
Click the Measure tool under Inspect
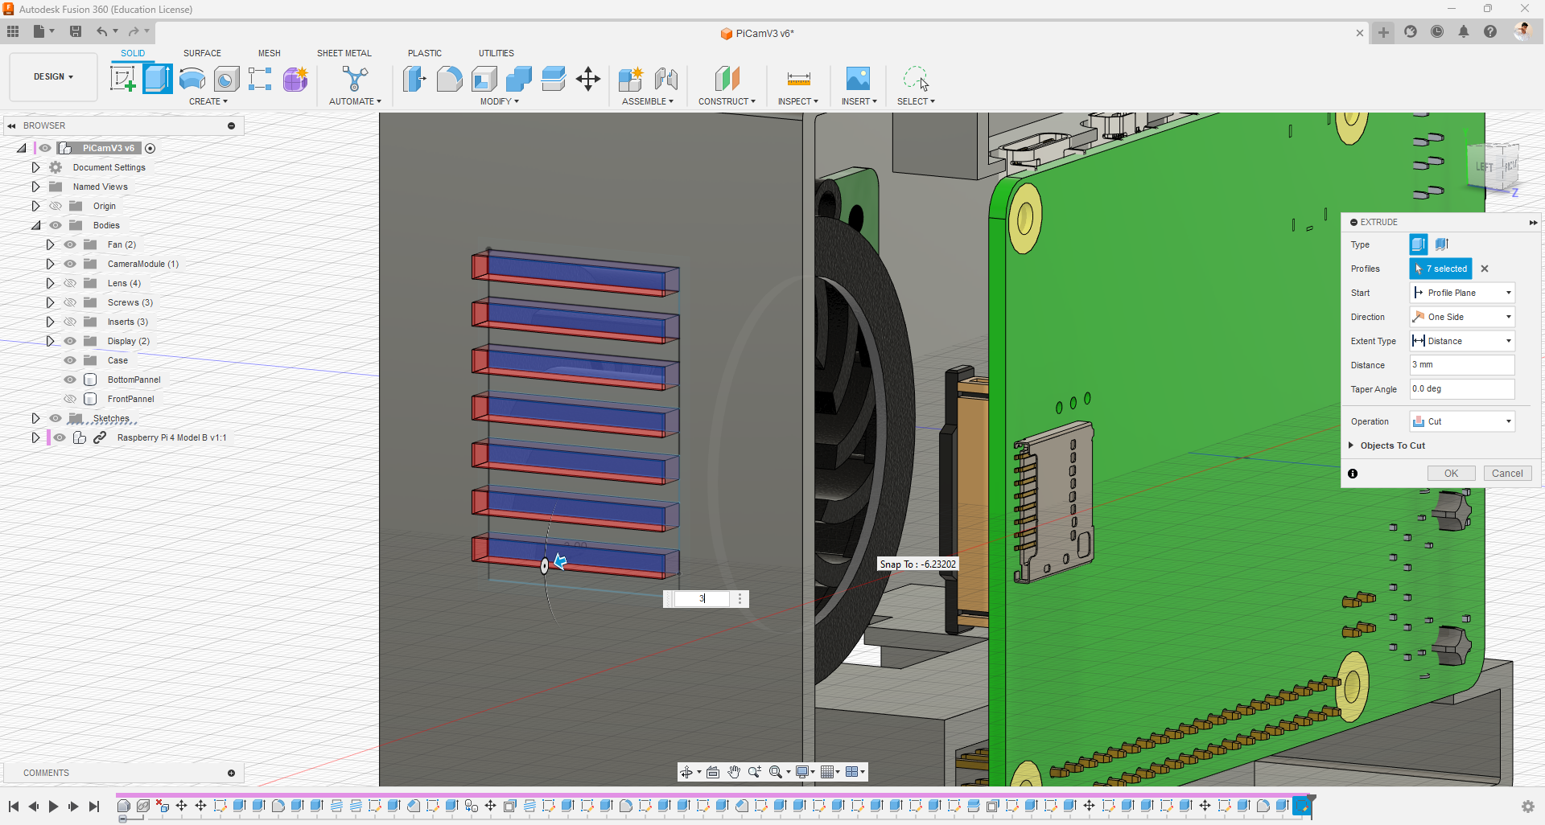[x=798, y=79]
